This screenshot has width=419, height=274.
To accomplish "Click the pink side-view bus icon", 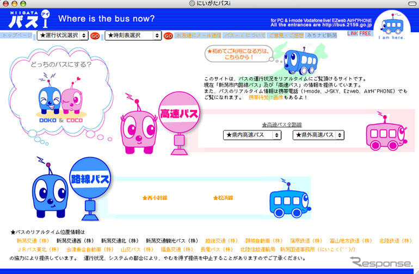I will point(386,132).
